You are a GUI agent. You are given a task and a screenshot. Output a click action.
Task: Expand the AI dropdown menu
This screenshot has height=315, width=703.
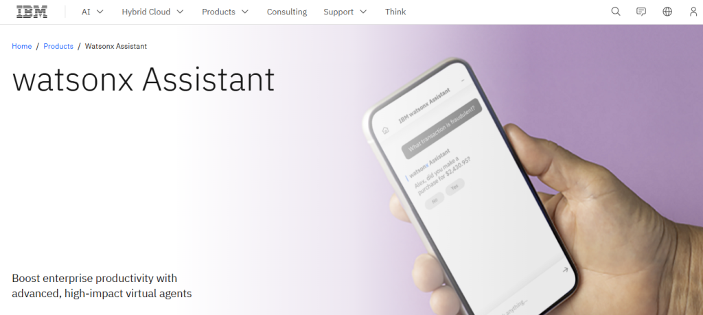93,12
